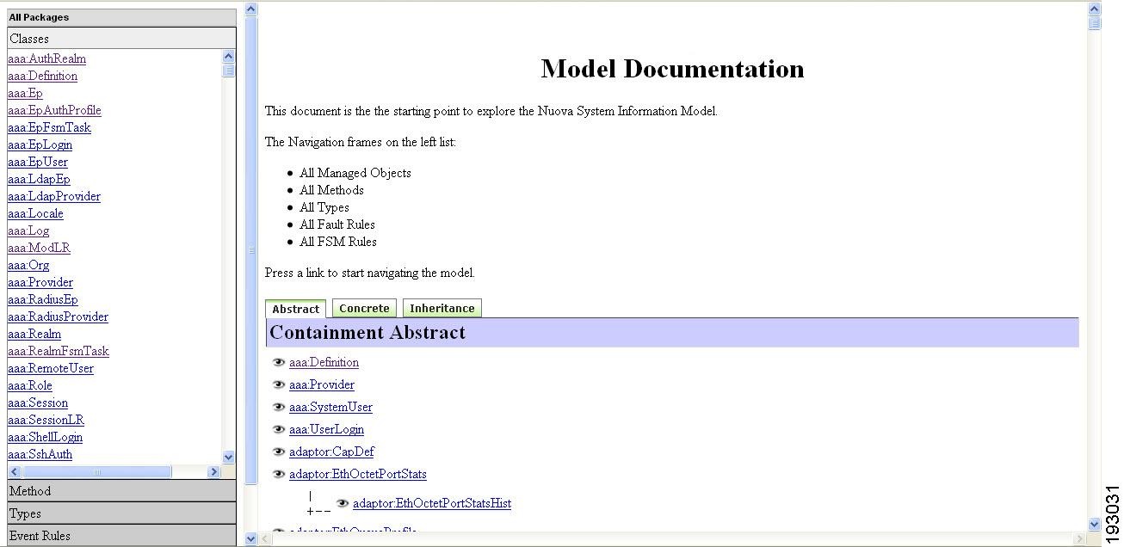
Task: Open aaa:Org class link
Action: (x=28, y=265)
